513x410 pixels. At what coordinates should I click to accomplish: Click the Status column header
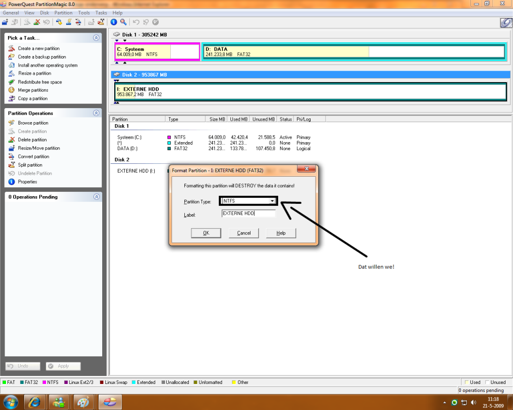pyautogui.click(x=286, y=119)
